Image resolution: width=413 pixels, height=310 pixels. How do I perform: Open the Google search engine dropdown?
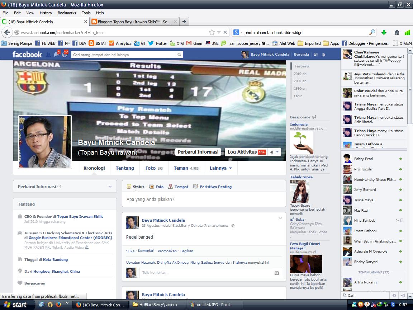(x=238, y=32)
